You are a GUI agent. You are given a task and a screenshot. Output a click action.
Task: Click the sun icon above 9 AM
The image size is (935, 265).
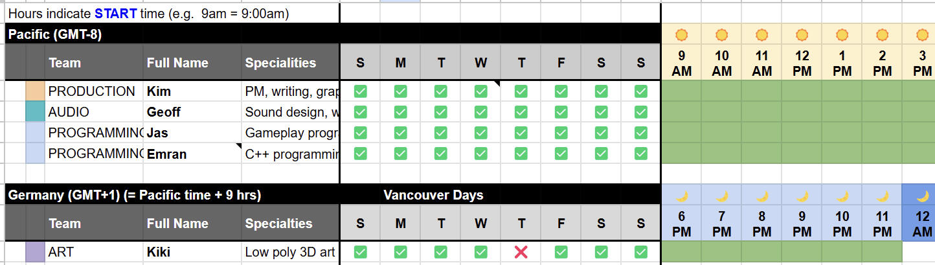pos(681,35)
